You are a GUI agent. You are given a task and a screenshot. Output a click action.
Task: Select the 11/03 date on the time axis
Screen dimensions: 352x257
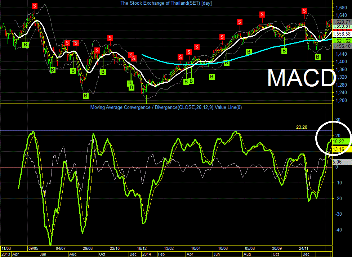point(6,248)
